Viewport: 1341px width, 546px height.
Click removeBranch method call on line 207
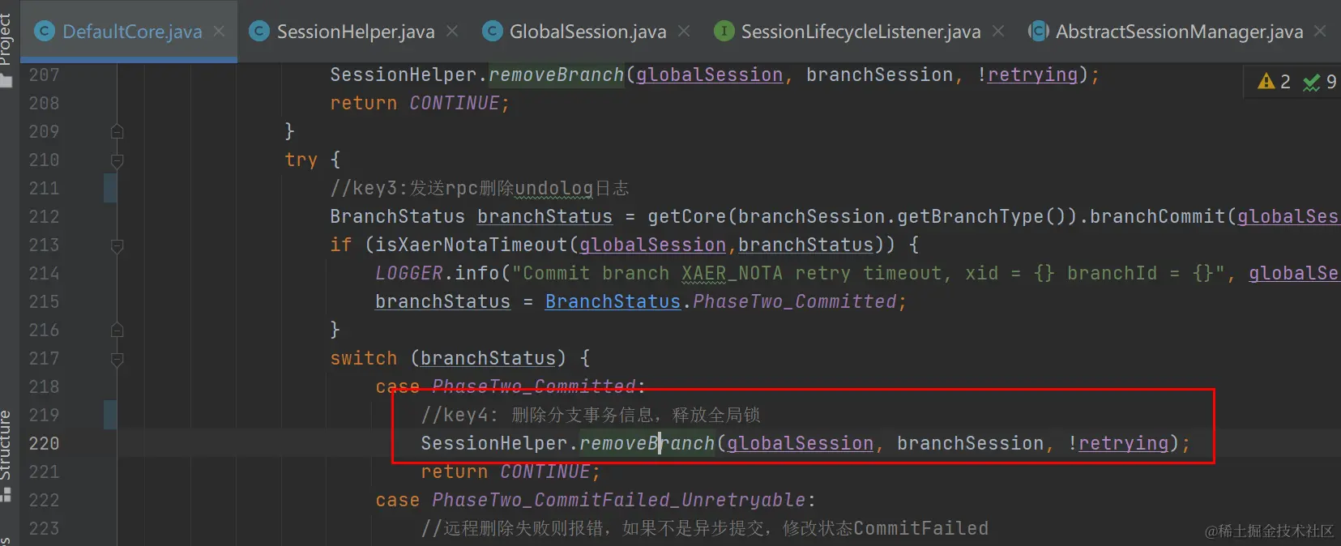coord(557,75)
